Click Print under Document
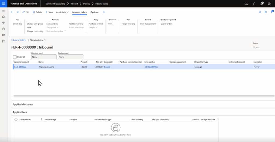275x142 pixels. coord(110,24)
